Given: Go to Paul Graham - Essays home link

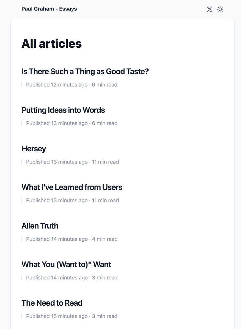Looking at the screenshot, I should point(49,9).
